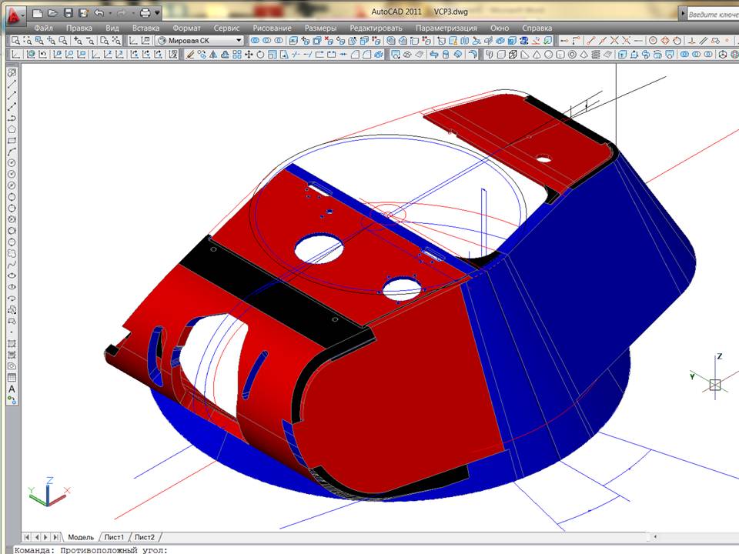Expand the search field arrow button
Viewport: 739px width, 554px height.
pos(683,14)
